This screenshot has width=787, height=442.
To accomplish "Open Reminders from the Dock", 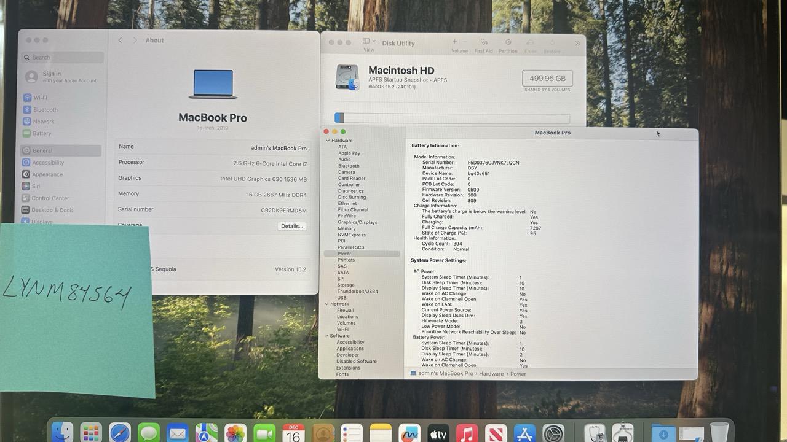I will click(x=351, y=433).
